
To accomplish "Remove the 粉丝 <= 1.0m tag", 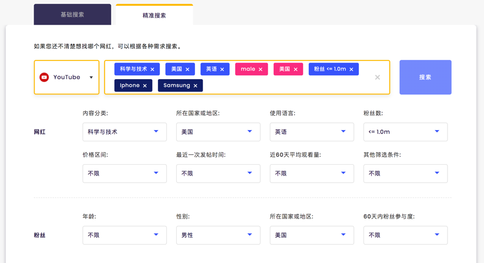I will 351,70.
